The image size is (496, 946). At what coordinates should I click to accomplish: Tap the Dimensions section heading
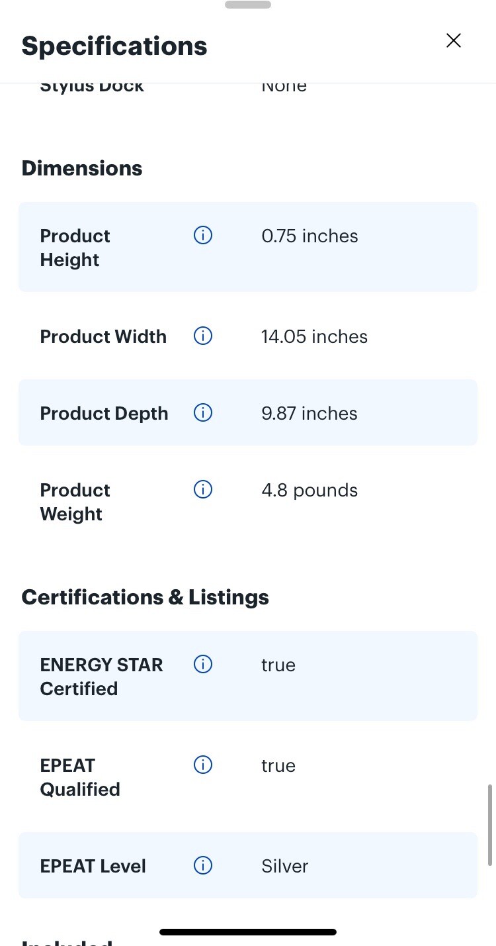(x=82, y=168)
